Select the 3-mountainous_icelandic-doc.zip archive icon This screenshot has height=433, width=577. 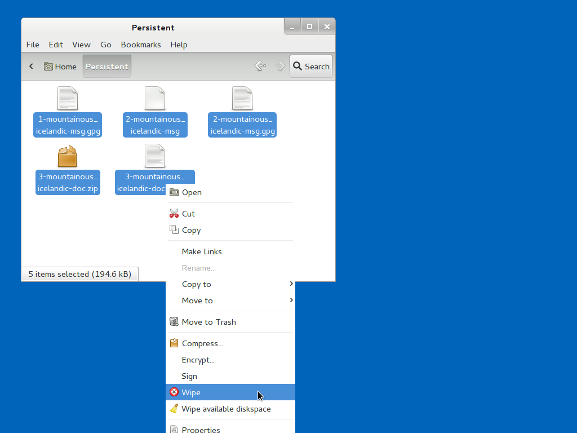[68, 156]
